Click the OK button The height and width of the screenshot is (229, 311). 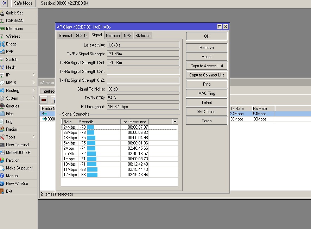pyautogui.click(x=207, y=36)
